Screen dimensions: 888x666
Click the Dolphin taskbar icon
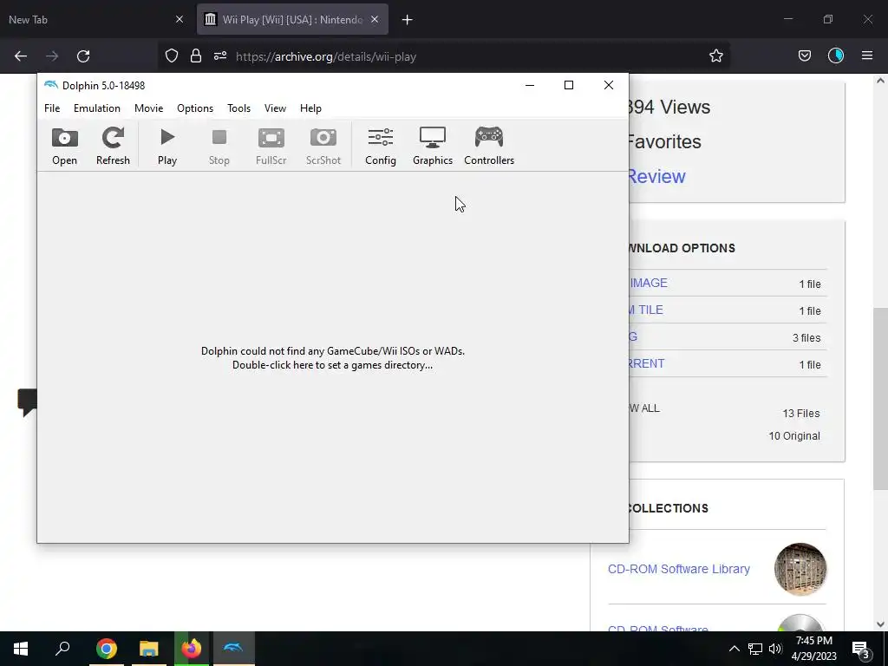click(x=233, y=649)
